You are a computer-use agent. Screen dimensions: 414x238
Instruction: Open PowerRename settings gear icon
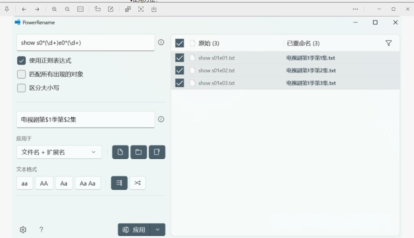pyautogui.click(x=23, y=230)
